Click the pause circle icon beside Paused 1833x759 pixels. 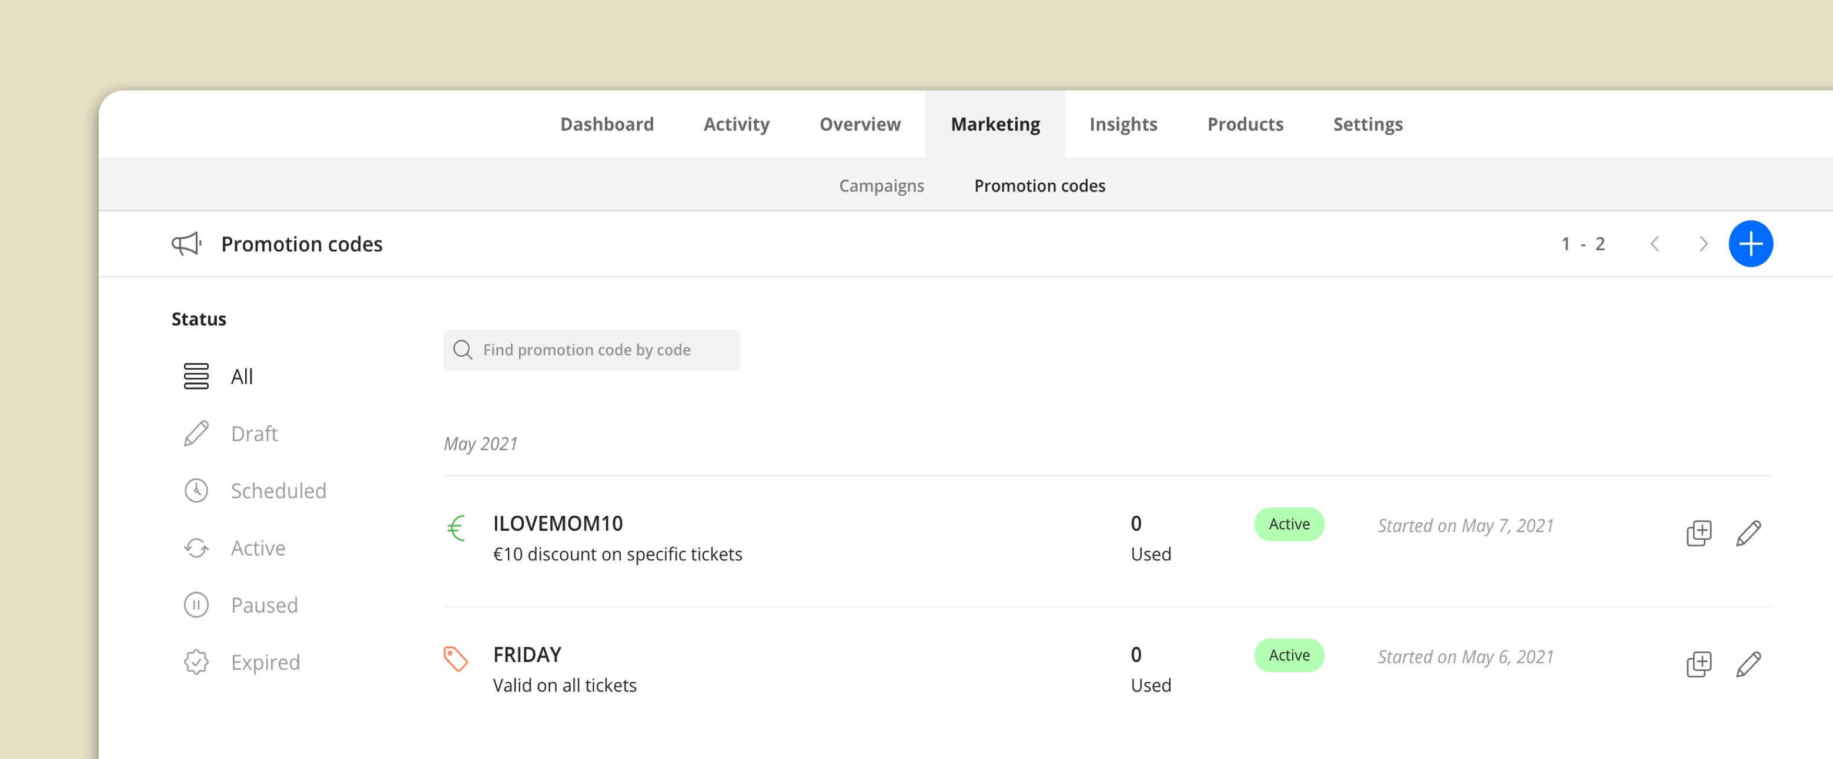[196, 604]
